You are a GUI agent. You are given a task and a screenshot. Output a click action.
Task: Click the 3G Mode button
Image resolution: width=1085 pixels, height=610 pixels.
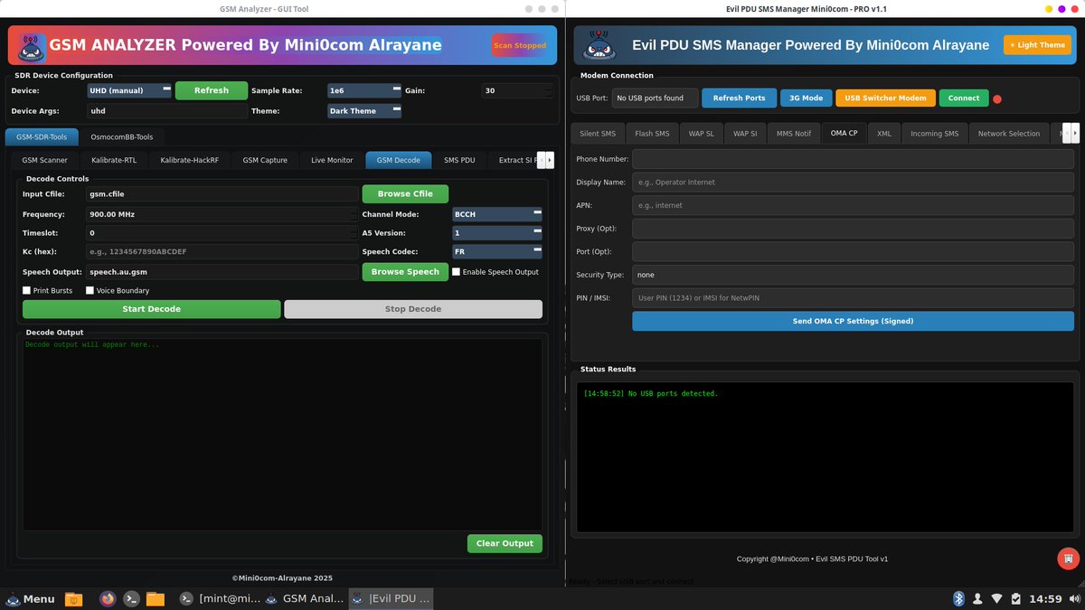[x=807, y=98]
